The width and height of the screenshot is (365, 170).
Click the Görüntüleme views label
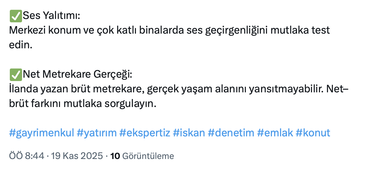(x=148, y=156)
